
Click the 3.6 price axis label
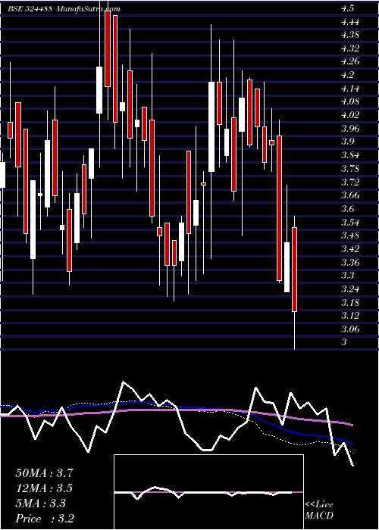(x=347, y=210)
